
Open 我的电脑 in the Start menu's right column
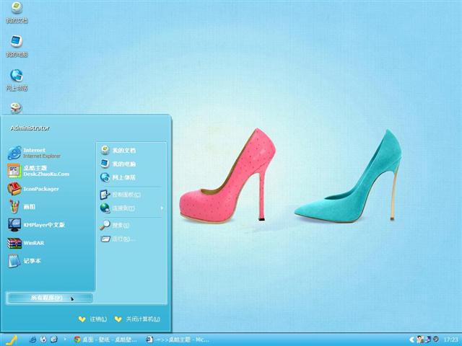tap(118, 164)
